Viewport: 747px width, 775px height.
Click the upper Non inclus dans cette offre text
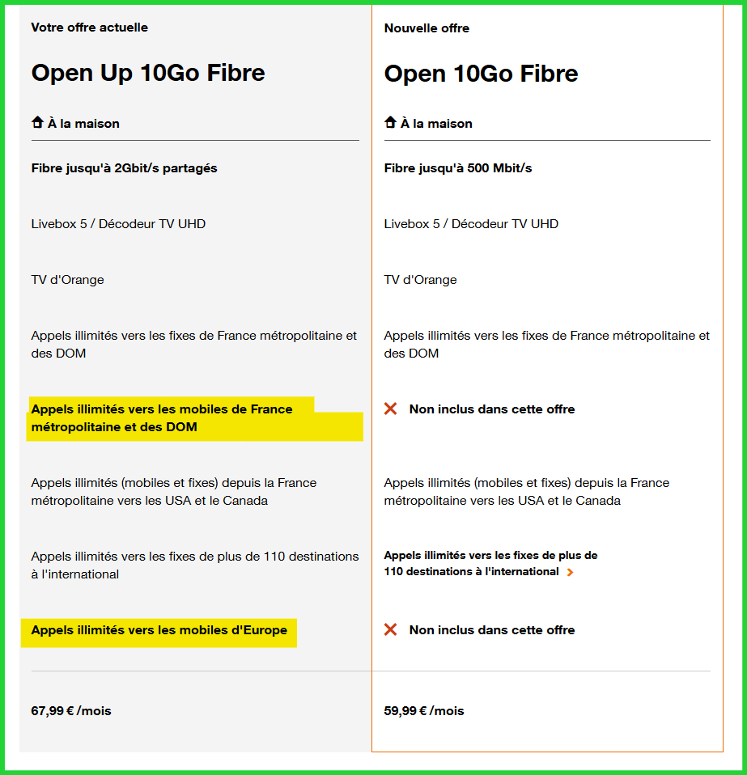tap(491, 409)
